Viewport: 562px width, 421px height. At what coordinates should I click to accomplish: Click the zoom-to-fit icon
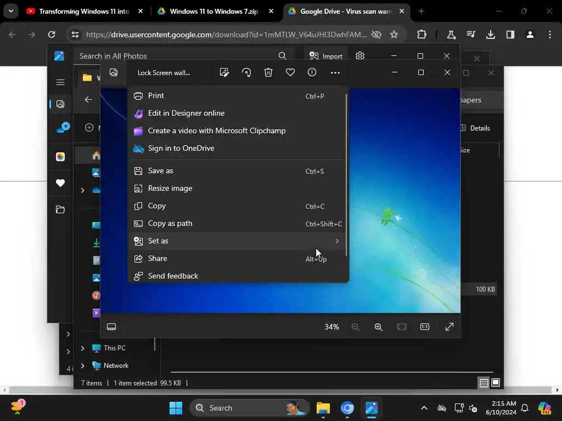pos(402,327)
